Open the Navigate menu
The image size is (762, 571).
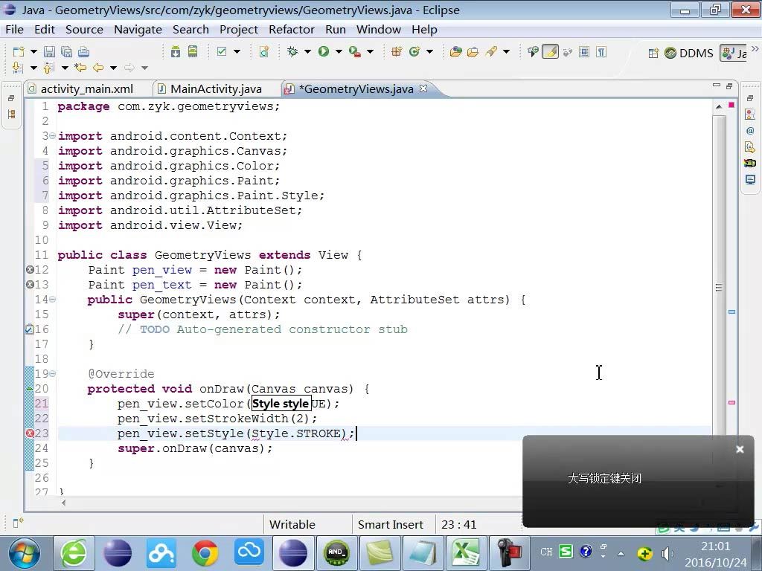click(x=138, y=29)
